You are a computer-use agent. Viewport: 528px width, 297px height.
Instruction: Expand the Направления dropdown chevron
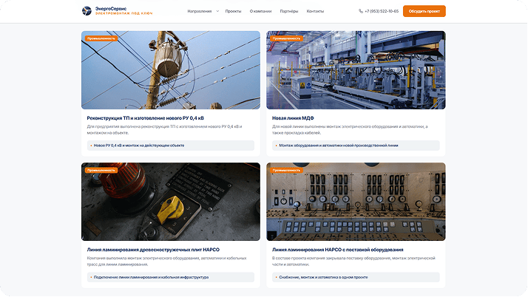pyautogui.click(x=217, y=11)
